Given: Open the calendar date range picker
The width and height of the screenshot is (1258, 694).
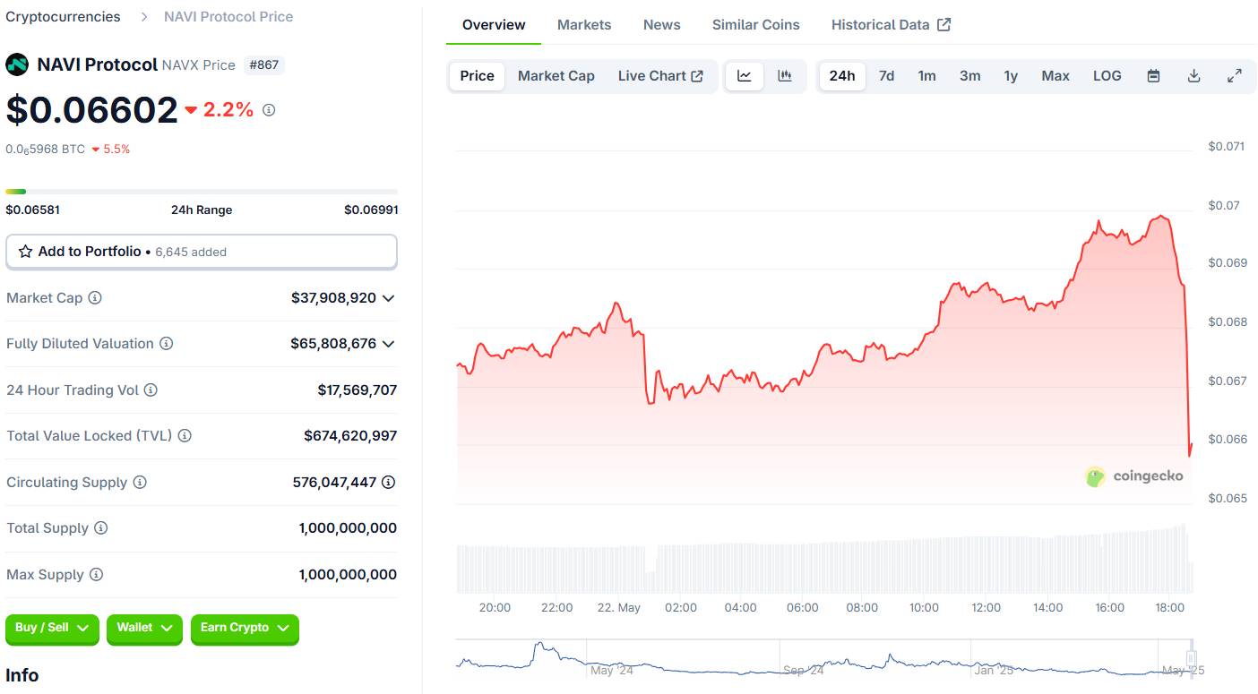Looking at the screenshot, I should pos(1154,76).
